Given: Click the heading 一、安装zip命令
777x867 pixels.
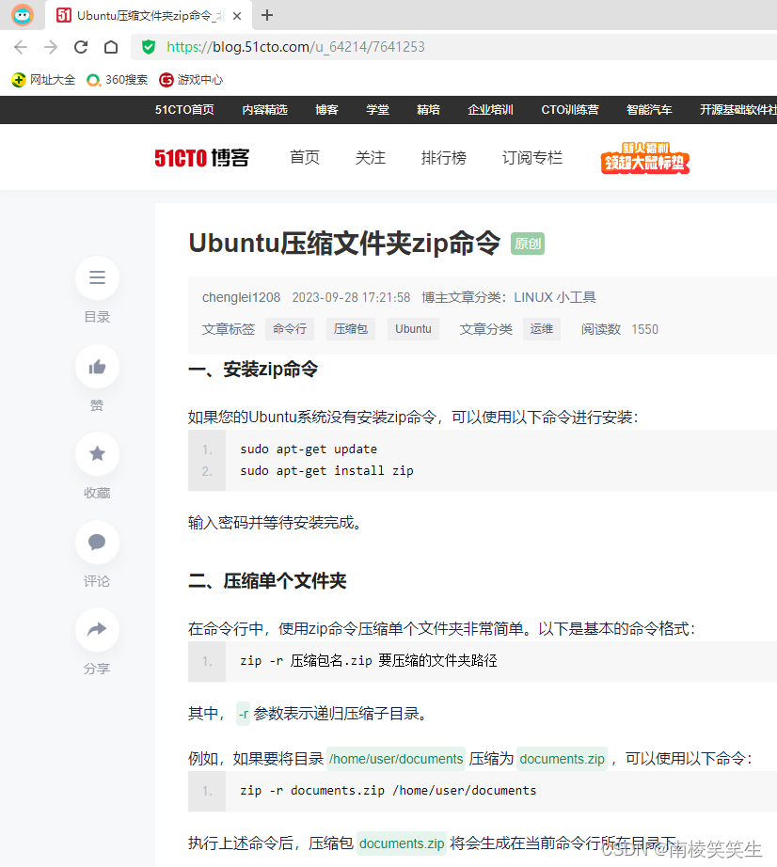Looking at the screenshot, I should tap(253, 370).
